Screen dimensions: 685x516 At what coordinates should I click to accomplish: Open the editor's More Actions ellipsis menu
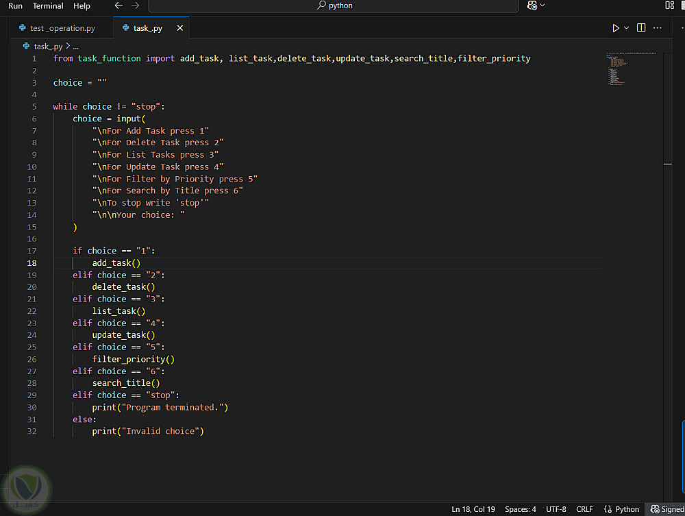coord(658,28)
